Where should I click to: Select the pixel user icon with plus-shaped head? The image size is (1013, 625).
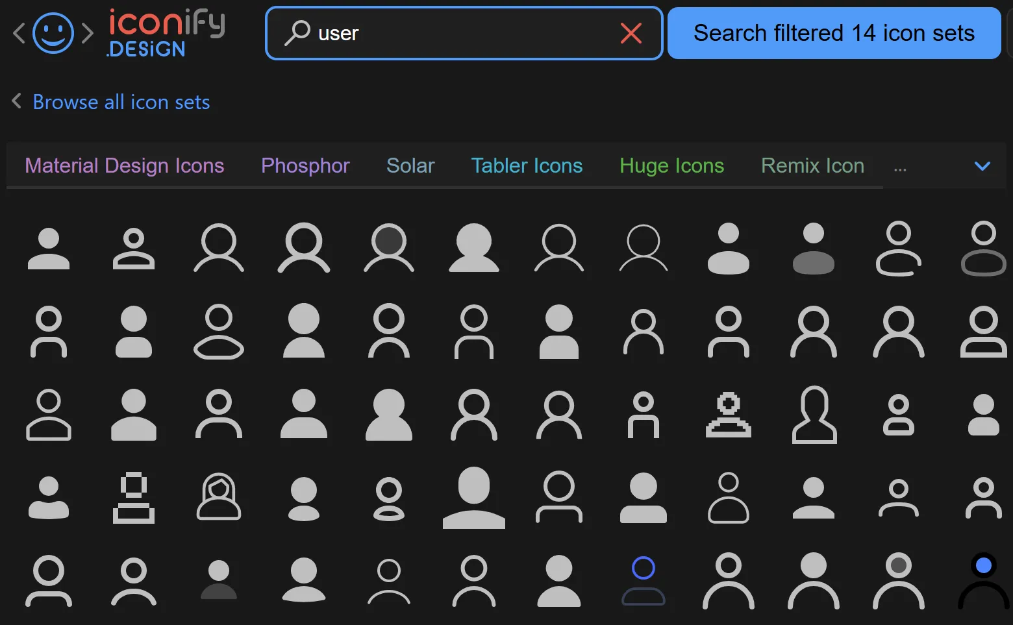click(x=729, y=415)
